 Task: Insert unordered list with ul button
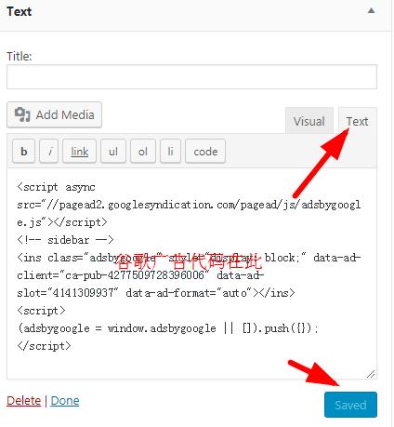click(x=113, y=152)
